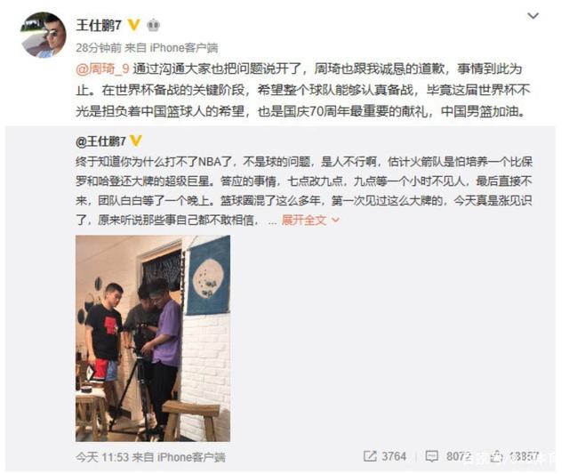Open username 王仕鹏7 at top of post
The width and height of the screenshot is (569, 474).
pyautogui.click(x=99, y=26)
